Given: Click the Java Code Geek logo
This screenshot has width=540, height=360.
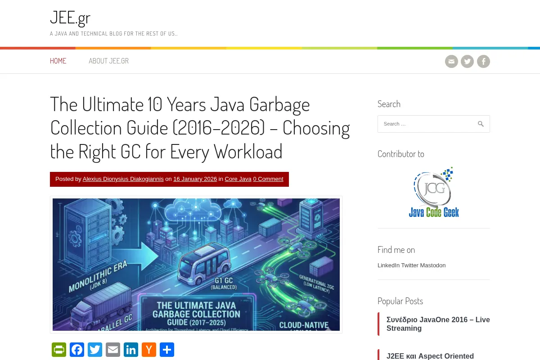Looking at the screenshot, I should (x=434, y=193).
